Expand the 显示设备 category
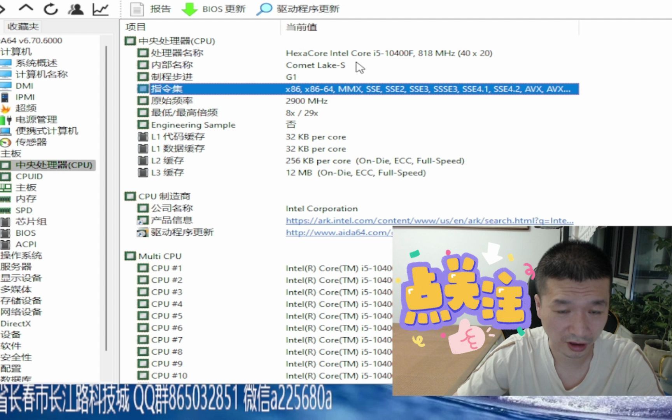The width and height of the screenshot is (672, 420). [x=21, y=278]
